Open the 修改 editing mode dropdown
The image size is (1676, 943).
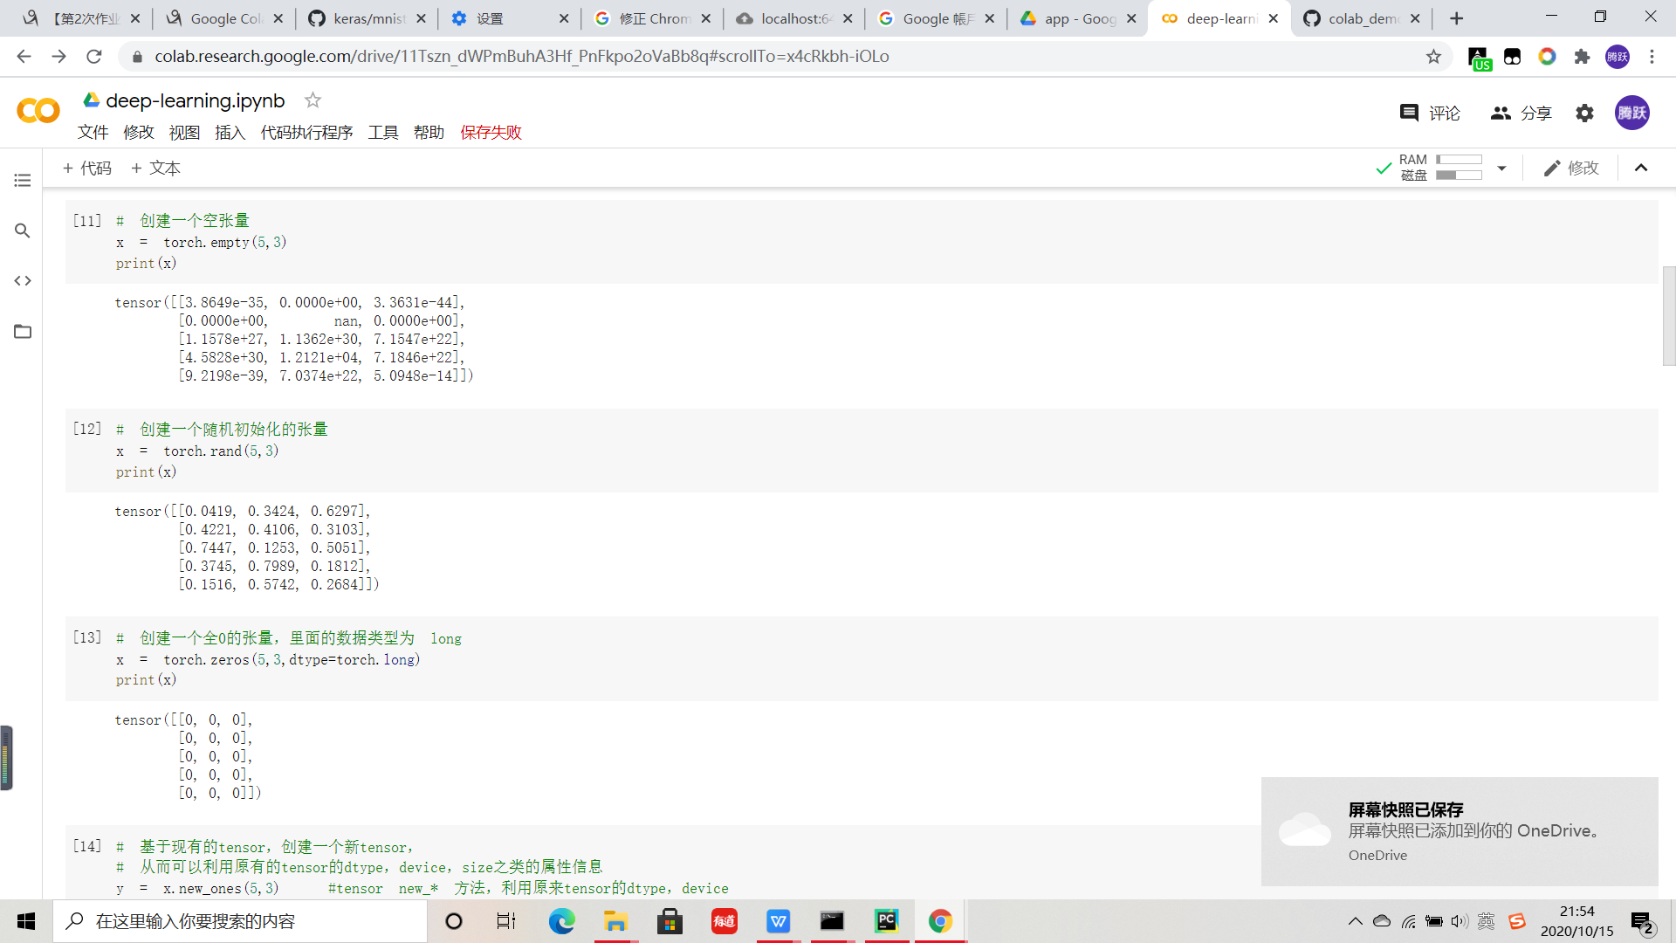1571,168
